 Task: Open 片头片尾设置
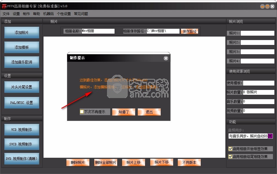coord(21,87)
